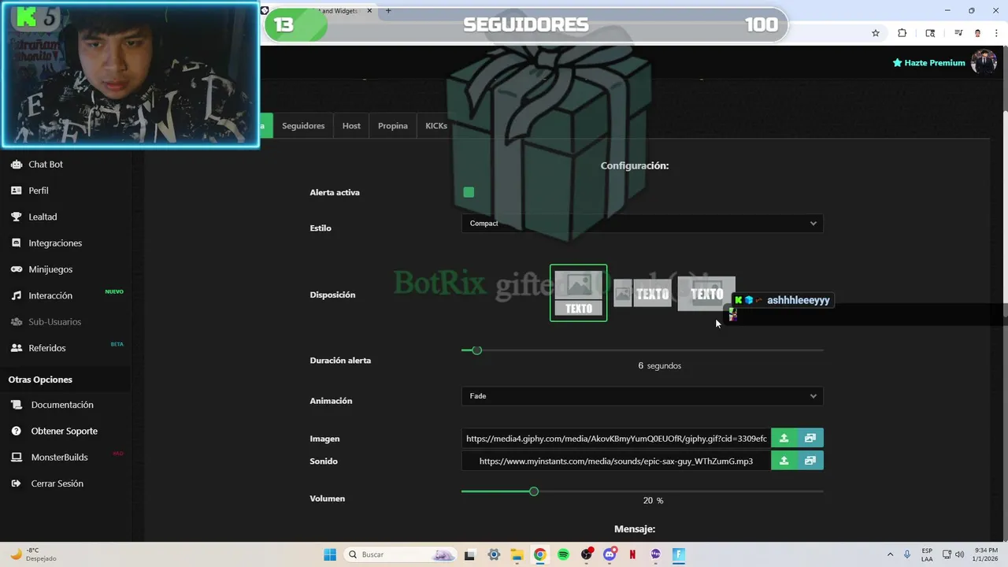Select the image-beside-text Disposición layout
Image resolution: width=1008 pixels, height=567 pixels.
pyautogui.click(x=642, y=294)
